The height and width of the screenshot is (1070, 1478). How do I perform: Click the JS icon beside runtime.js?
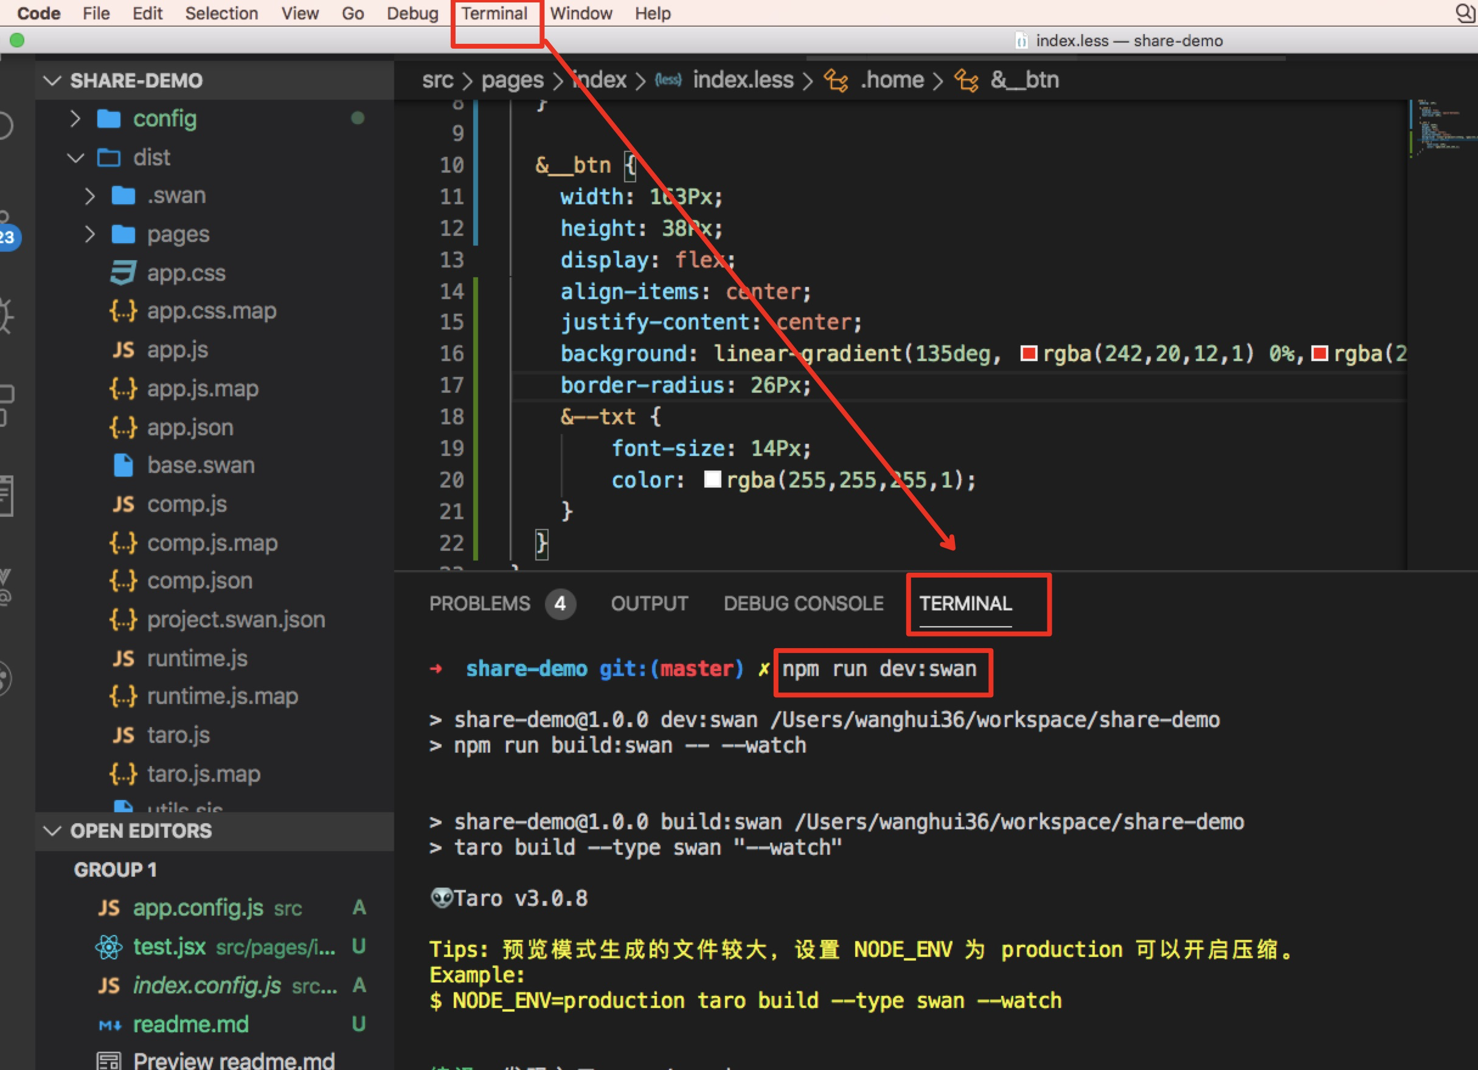coord(122,658)
